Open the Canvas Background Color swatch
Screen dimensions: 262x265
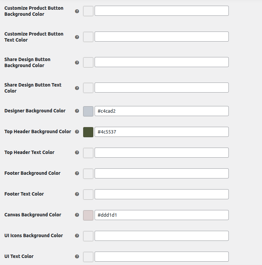(x=88, y=215)
